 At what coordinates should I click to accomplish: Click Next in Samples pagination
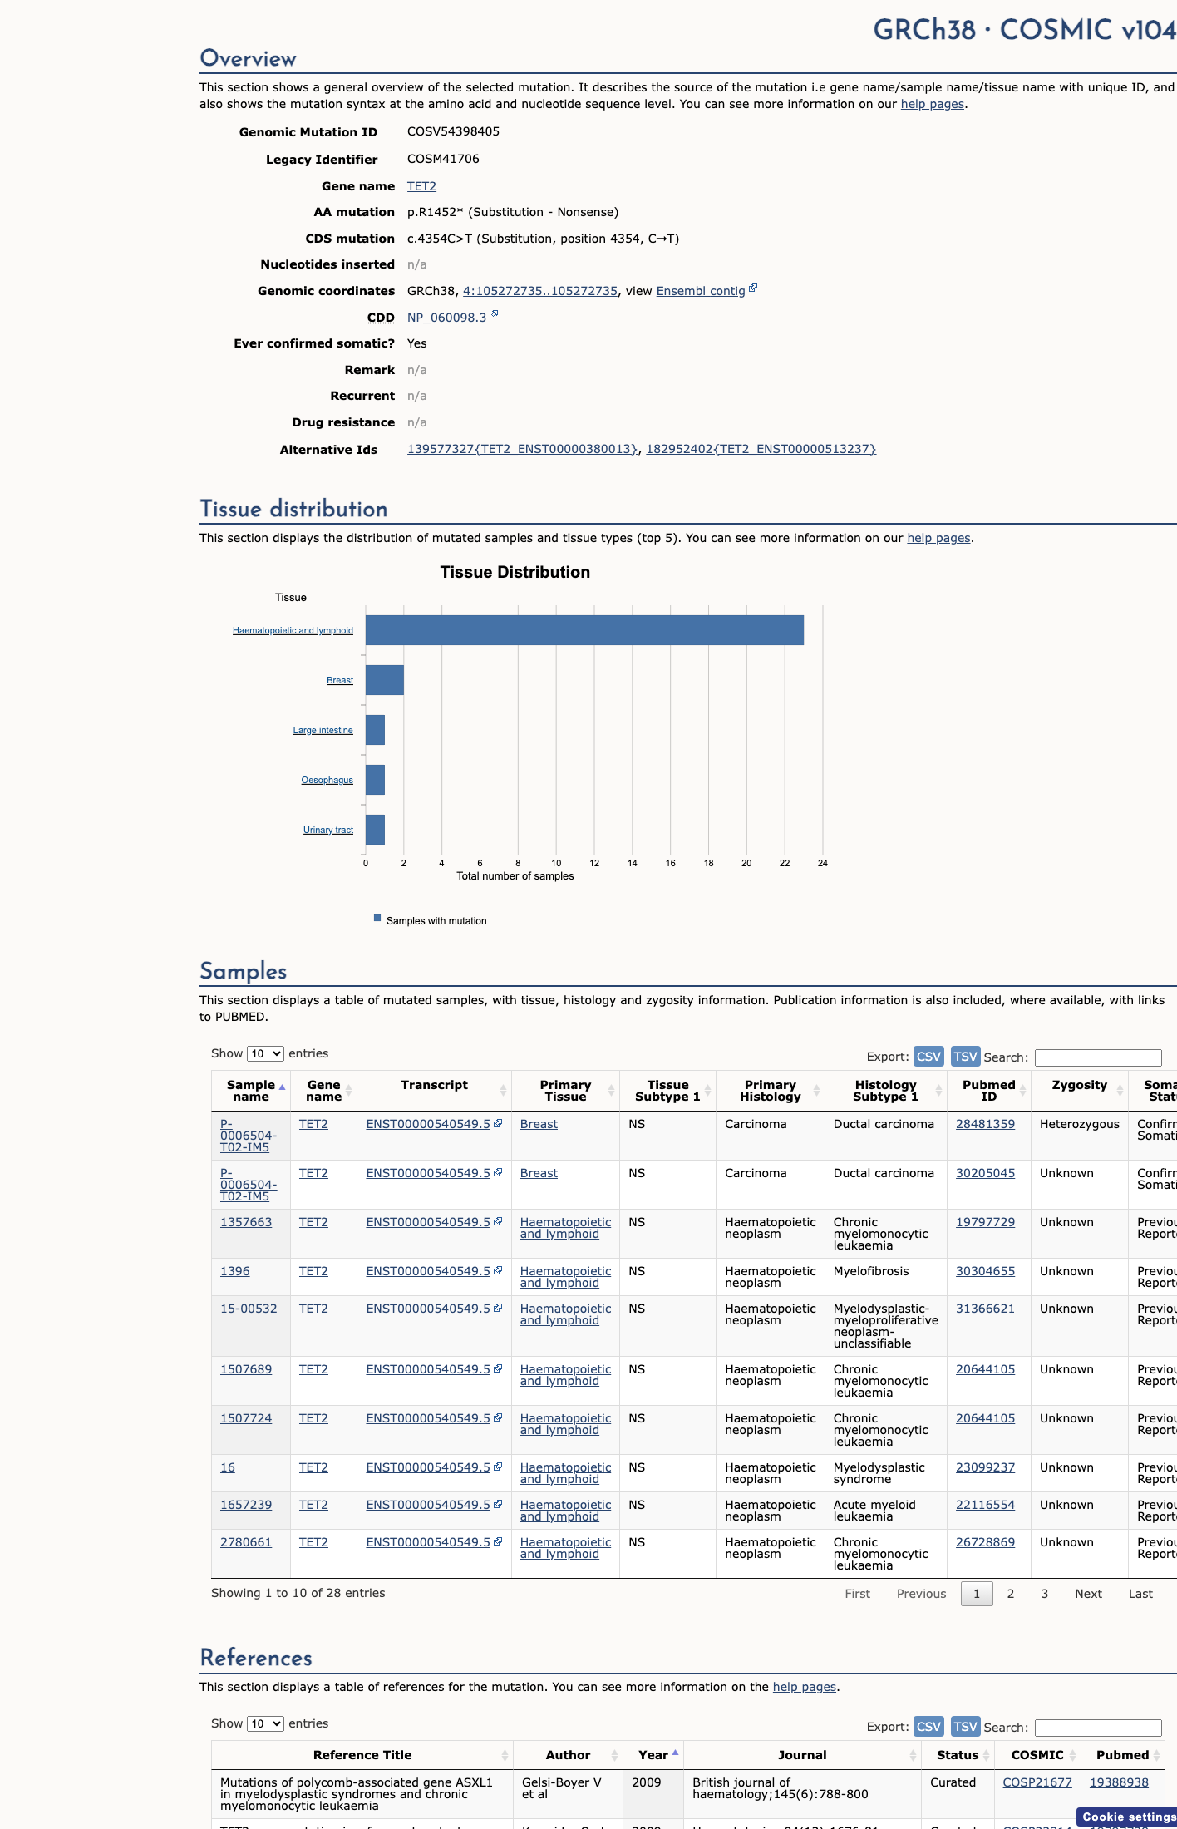point(1088,1594)
